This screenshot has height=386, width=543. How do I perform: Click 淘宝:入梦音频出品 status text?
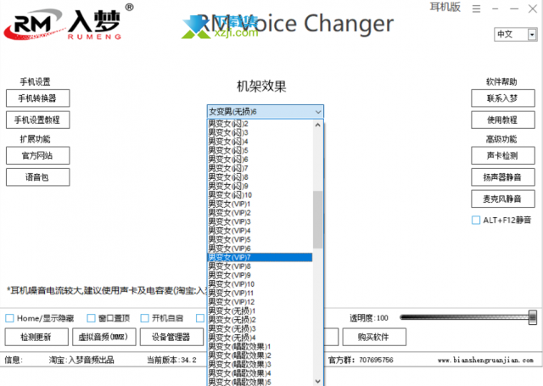click(81, 360)
